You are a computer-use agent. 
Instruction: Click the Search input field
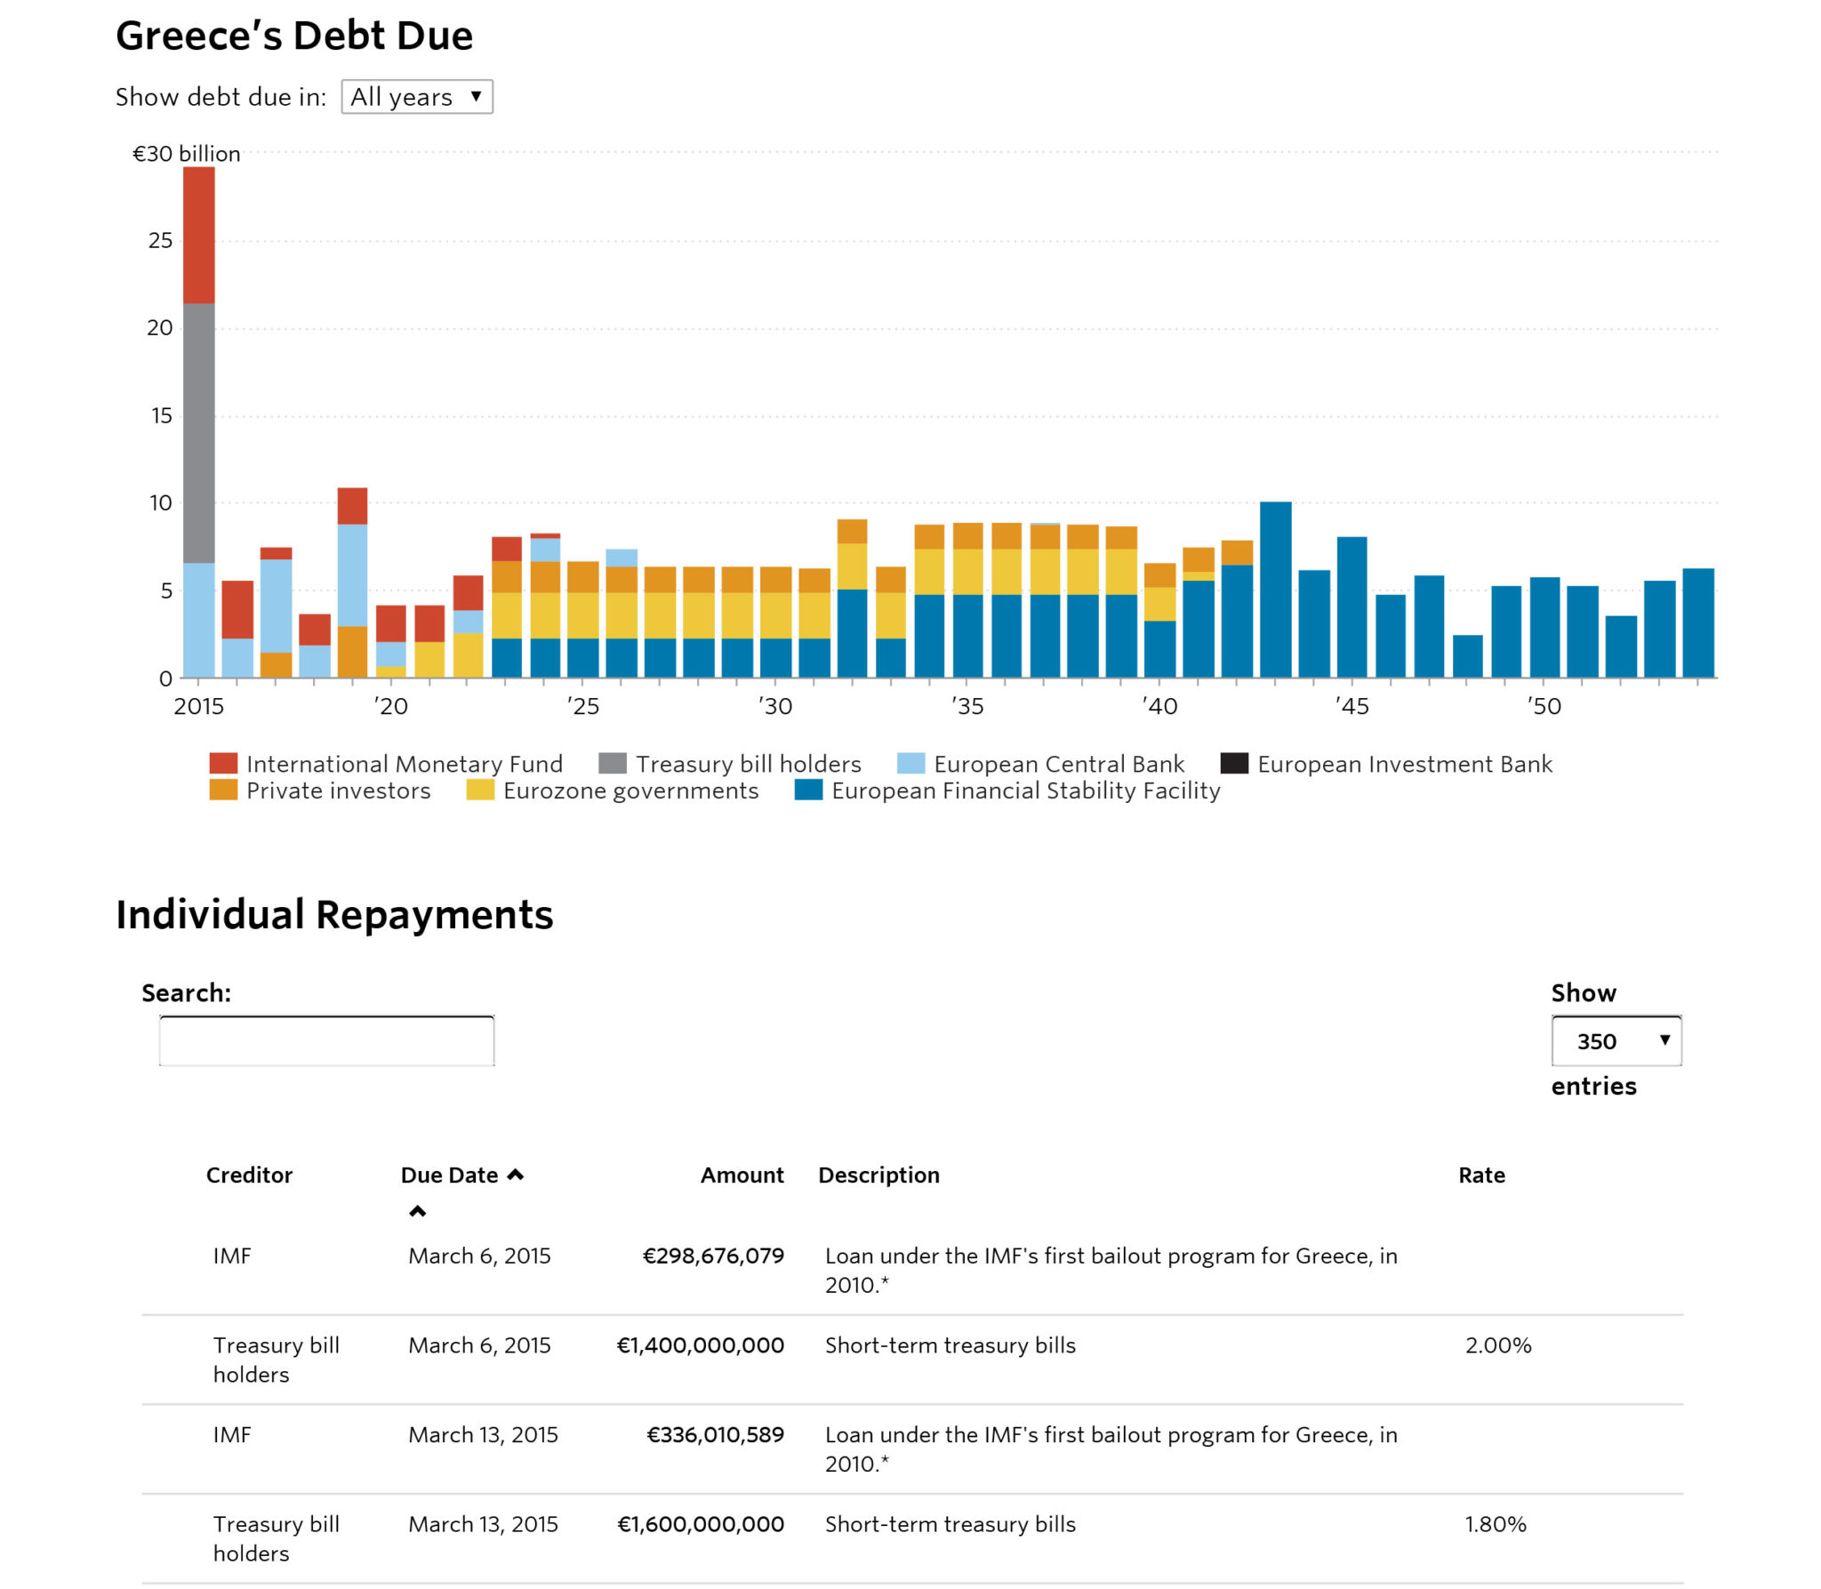click(326, 1040)
